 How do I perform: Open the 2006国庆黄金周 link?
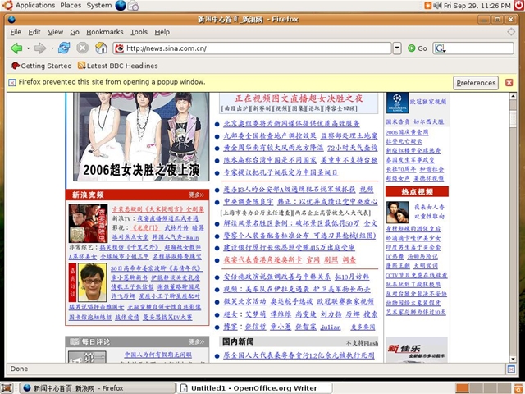(x=407, y=132)
